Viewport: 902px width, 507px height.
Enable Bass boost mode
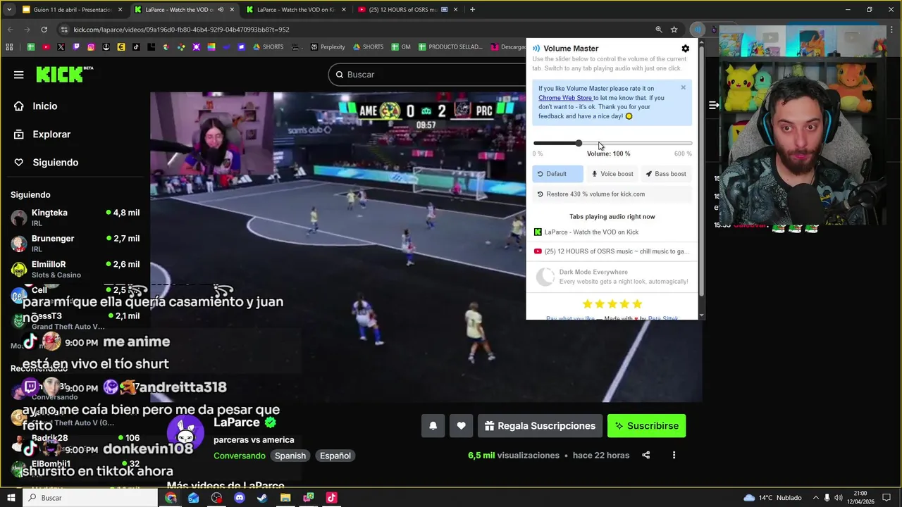666,174
